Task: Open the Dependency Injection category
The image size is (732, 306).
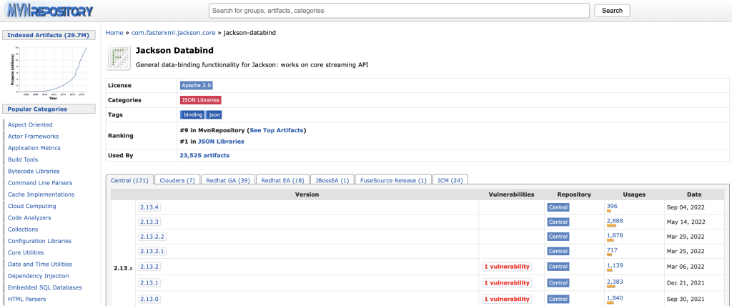Action: coord(39,276)
